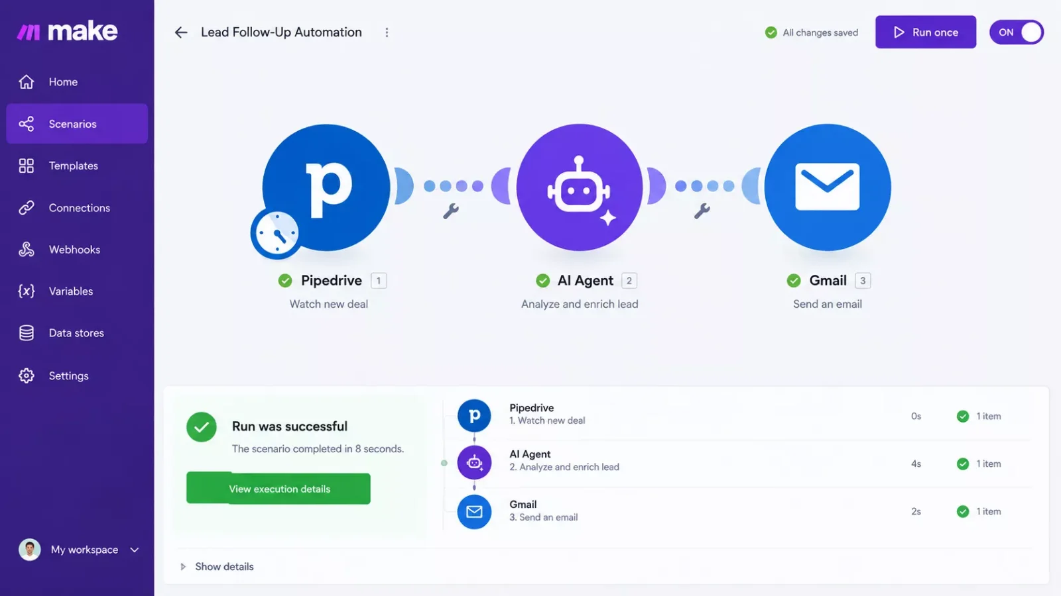
Task: Click '1 item' in the AI Agent row
Action: (989, 464)
